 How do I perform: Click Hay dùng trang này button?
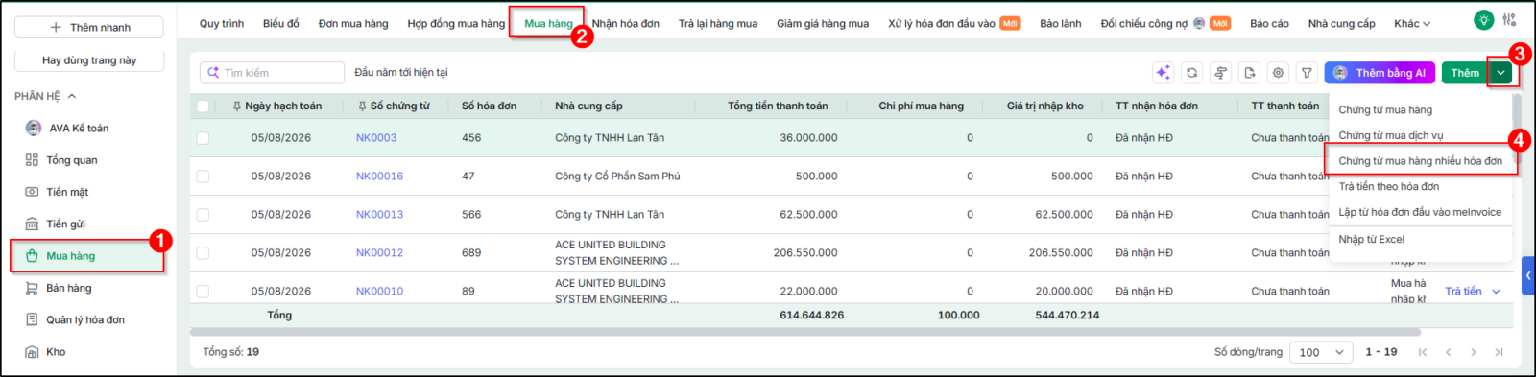(89, 60)
